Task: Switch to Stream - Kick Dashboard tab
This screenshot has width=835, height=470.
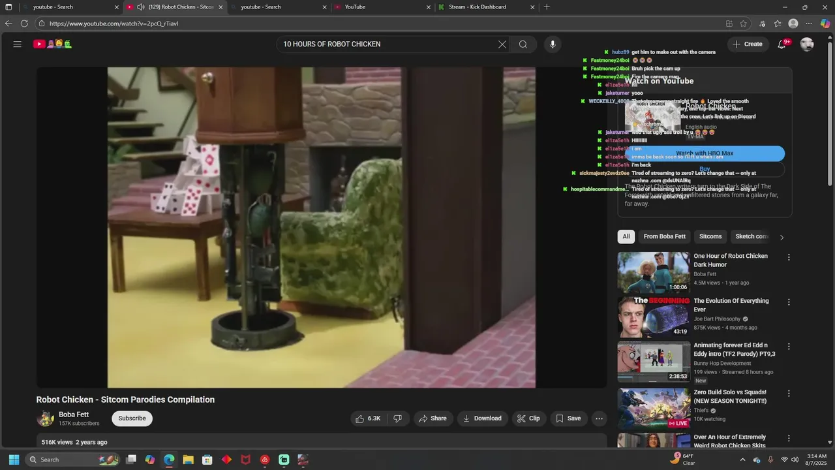Action: click(487, 7)
